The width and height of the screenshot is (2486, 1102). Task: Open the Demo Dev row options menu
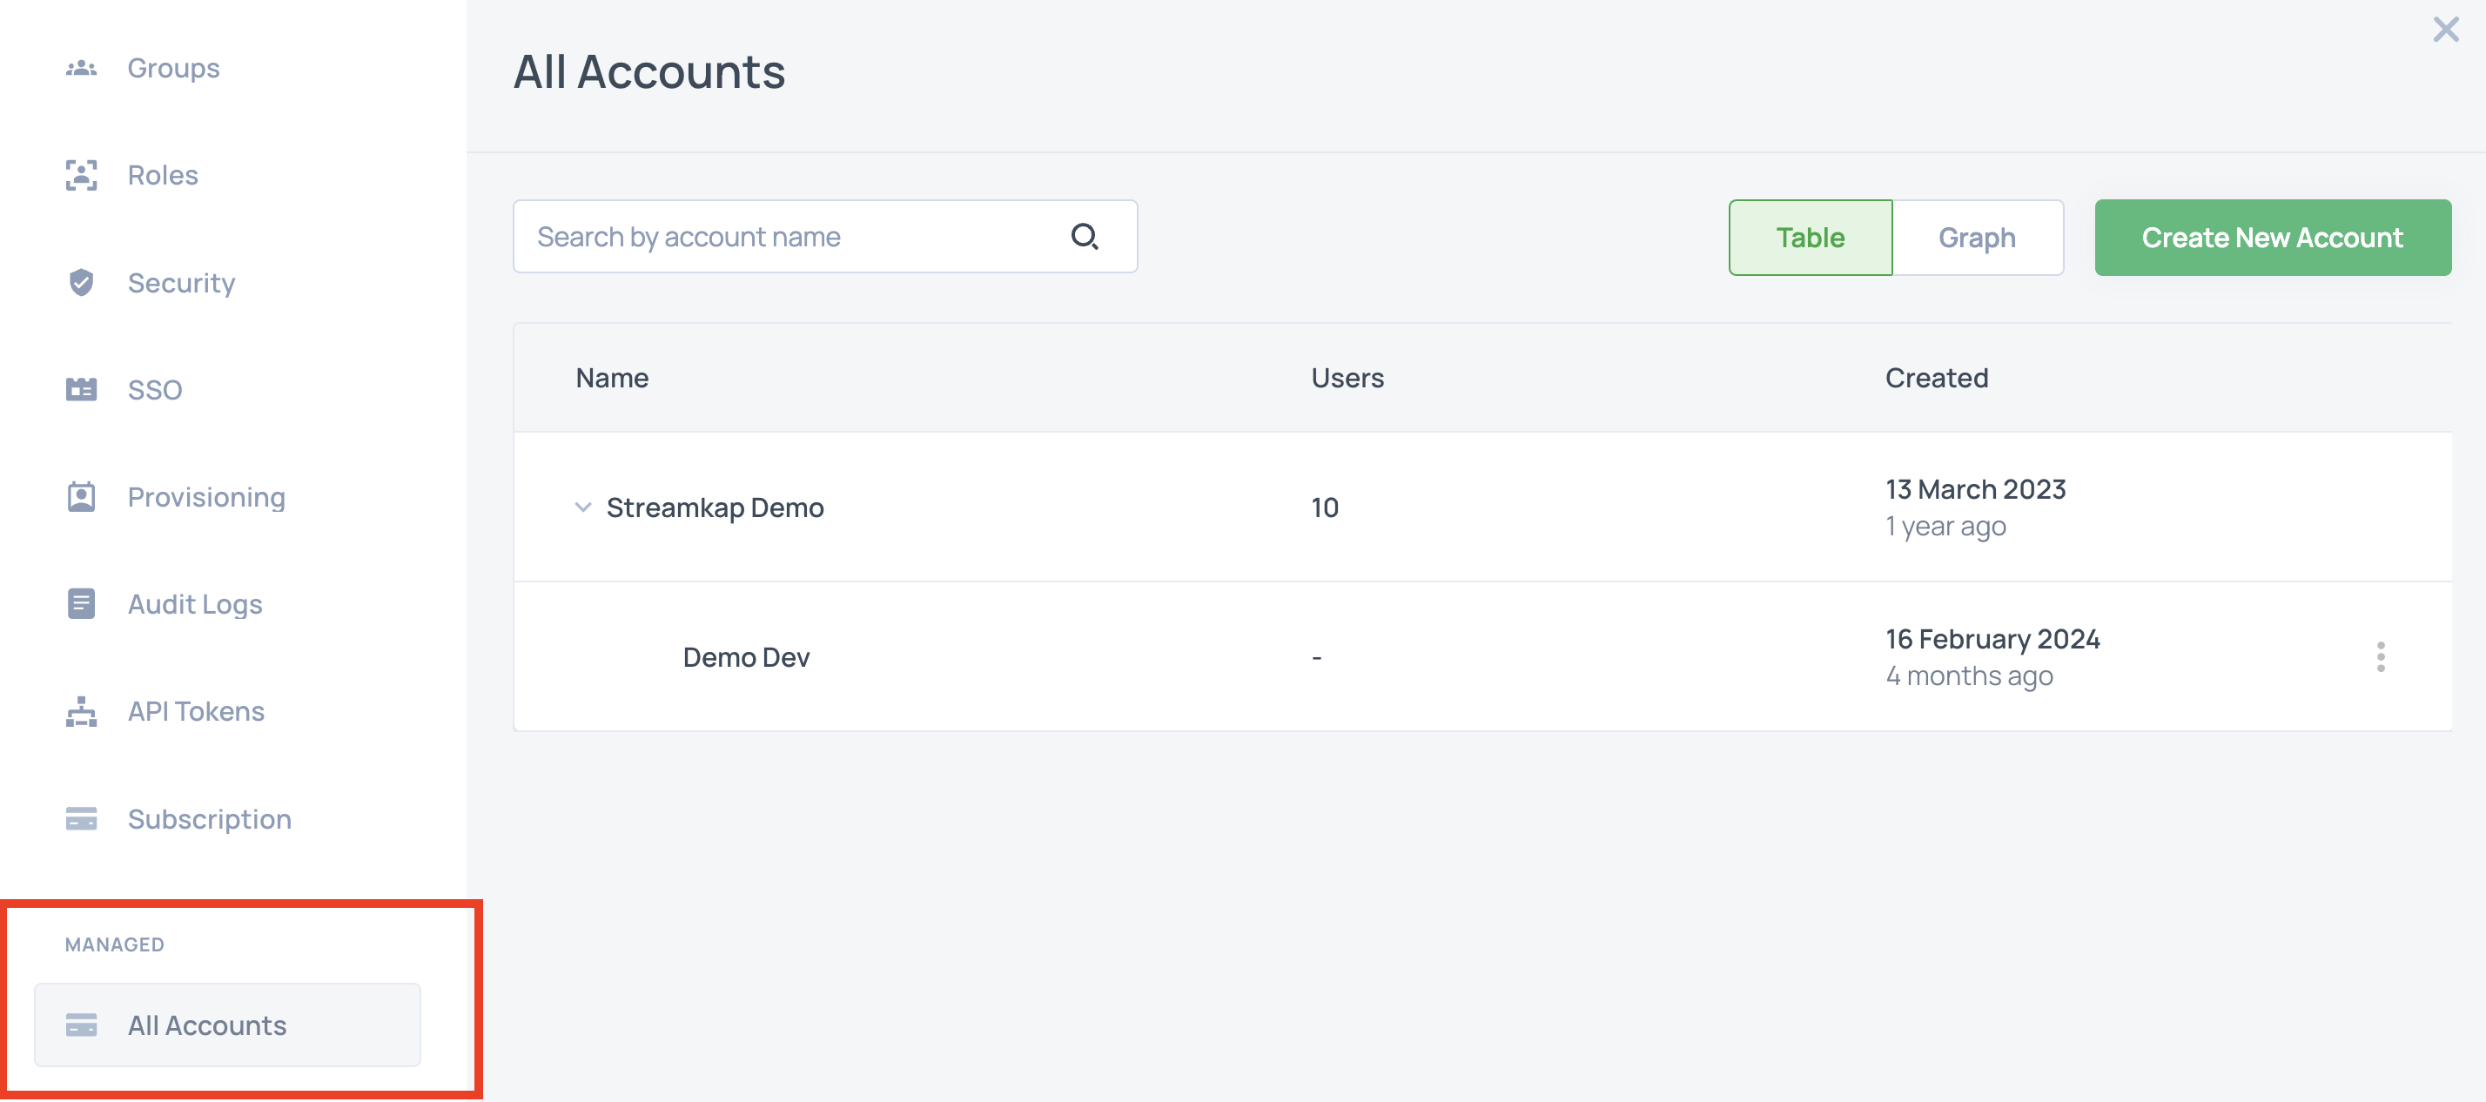tap(2380, 656)
